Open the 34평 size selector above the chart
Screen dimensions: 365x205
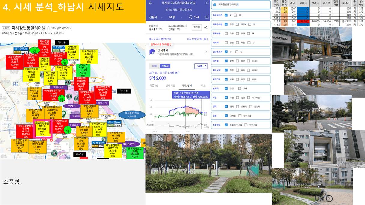pyautogui.click(x=201, y=66)
